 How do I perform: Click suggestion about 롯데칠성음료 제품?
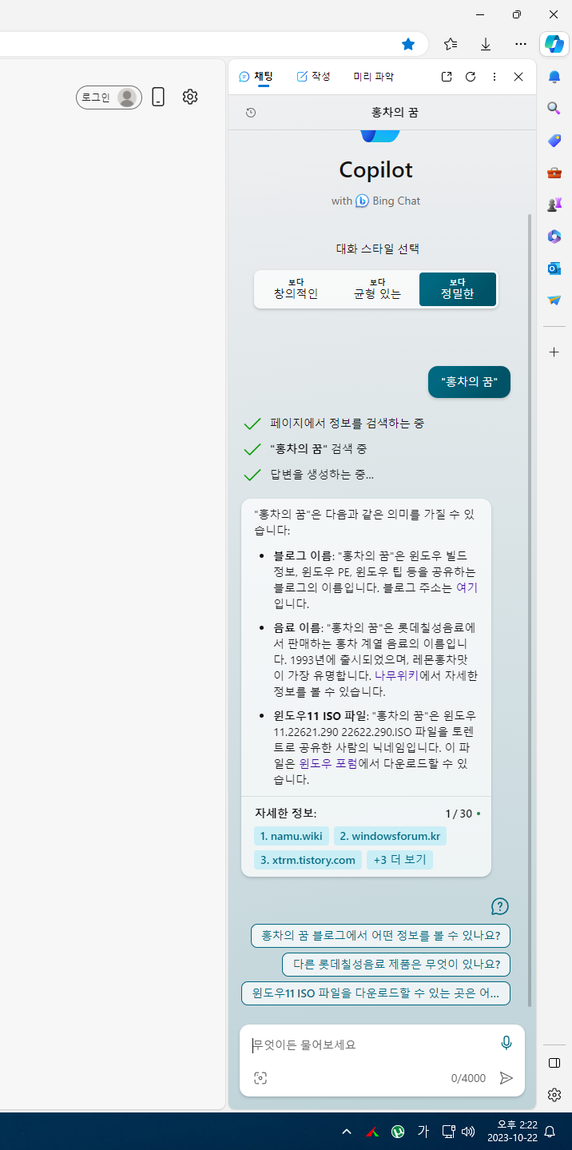(396, 965)
